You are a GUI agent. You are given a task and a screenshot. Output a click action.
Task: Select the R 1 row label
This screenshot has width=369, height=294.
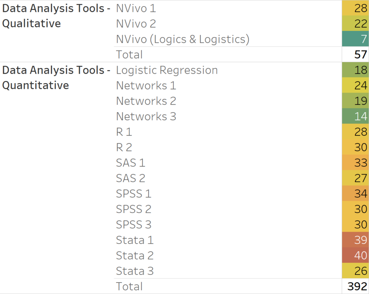point(124,132)
